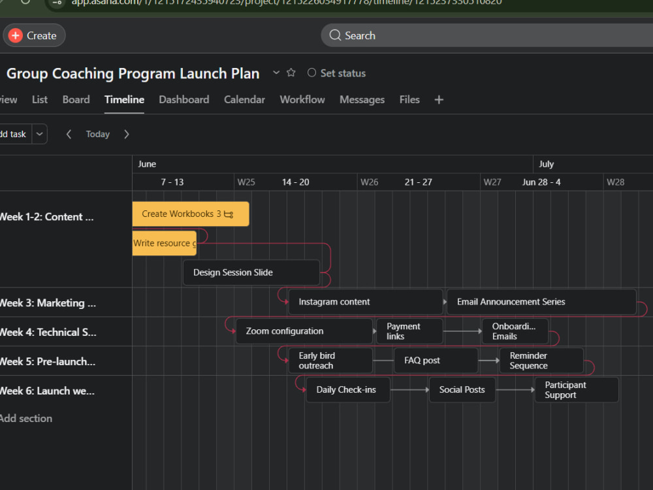Open the Instagram content task
This screenshot has width=653, height=490.
[365, 302]
